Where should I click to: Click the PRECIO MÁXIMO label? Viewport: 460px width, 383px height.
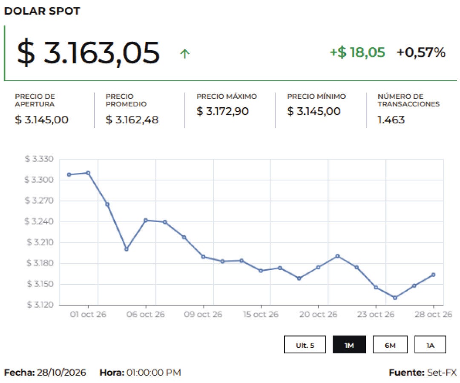227,97
